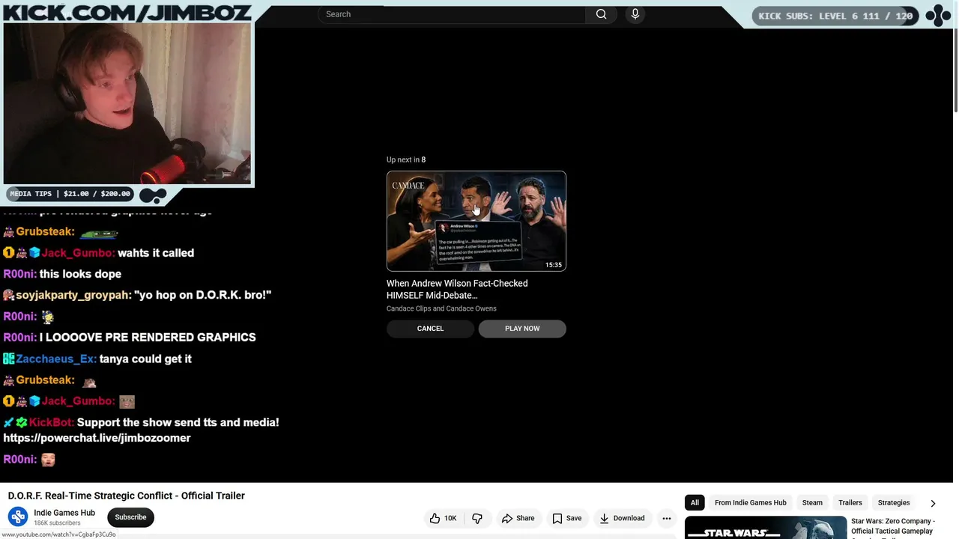
Task: Open the powerchat.live/jimbozoomer link in chat
Action: pos(97,438)
